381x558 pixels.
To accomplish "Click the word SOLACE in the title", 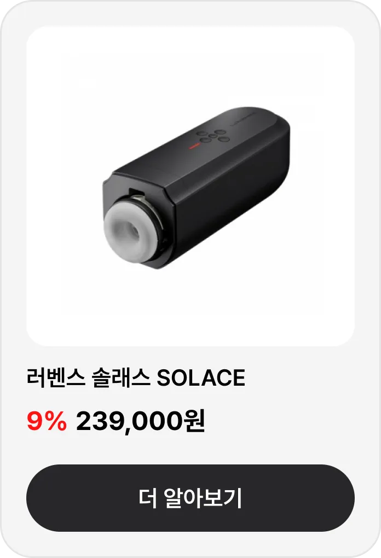I will tap(201, 377).
